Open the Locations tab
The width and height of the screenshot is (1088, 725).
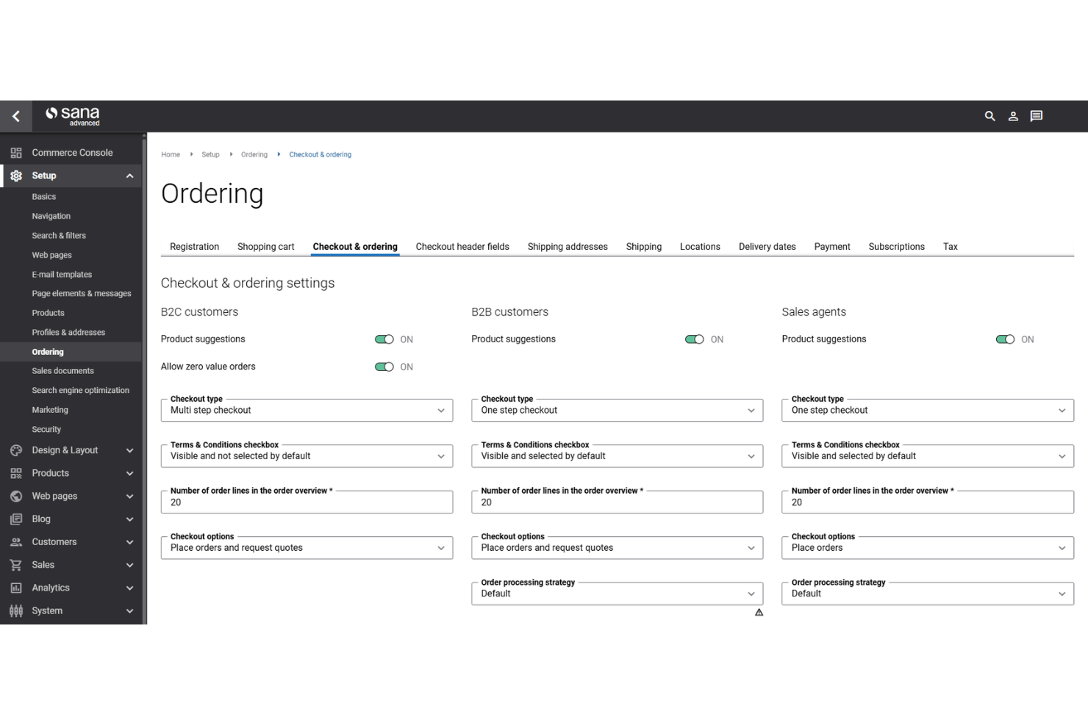[x=700, y=247]
